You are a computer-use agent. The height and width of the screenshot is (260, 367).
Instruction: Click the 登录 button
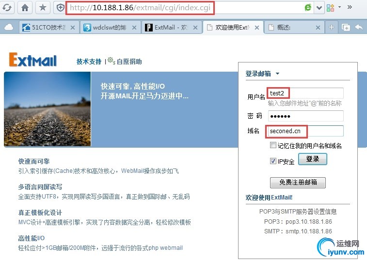coord(313,159)
